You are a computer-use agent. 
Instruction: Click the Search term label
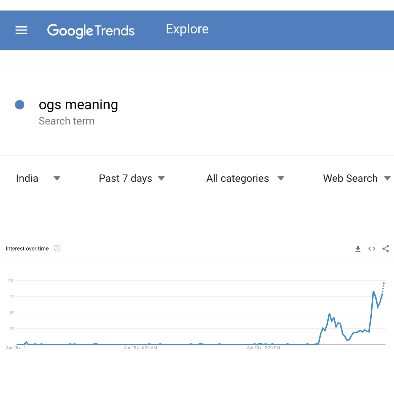[67, 121]
